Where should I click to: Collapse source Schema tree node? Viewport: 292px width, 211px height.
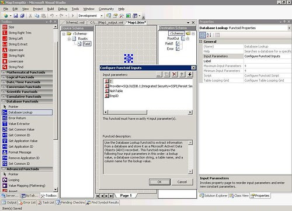coord(64,34)
